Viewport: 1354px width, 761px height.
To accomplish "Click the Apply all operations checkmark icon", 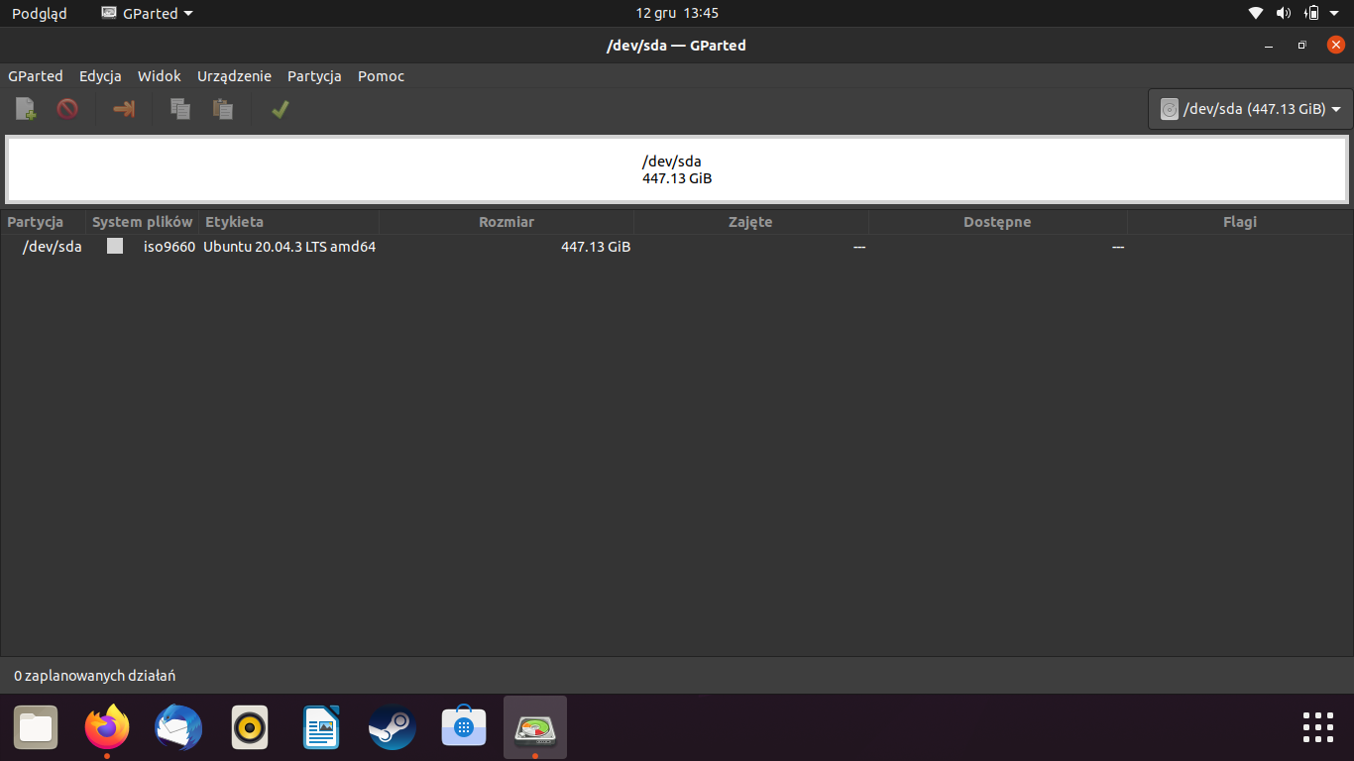I will pos(281,109).
